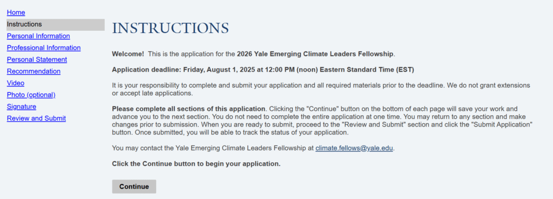The width and height of the screenshot is (553, 199).
Task: Click Continue to begin the application
Action: (x=134, y=187)
